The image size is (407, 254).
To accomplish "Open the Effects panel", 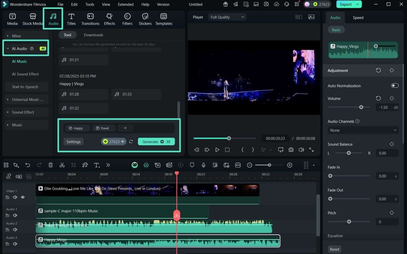I will tap(109, 19).
